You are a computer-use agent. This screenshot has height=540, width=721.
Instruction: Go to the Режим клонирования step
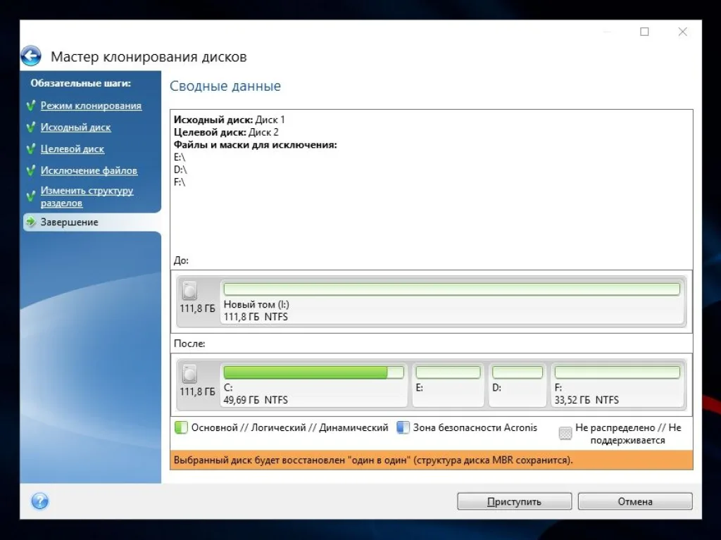pyautogui.click(x=91, y=106)
